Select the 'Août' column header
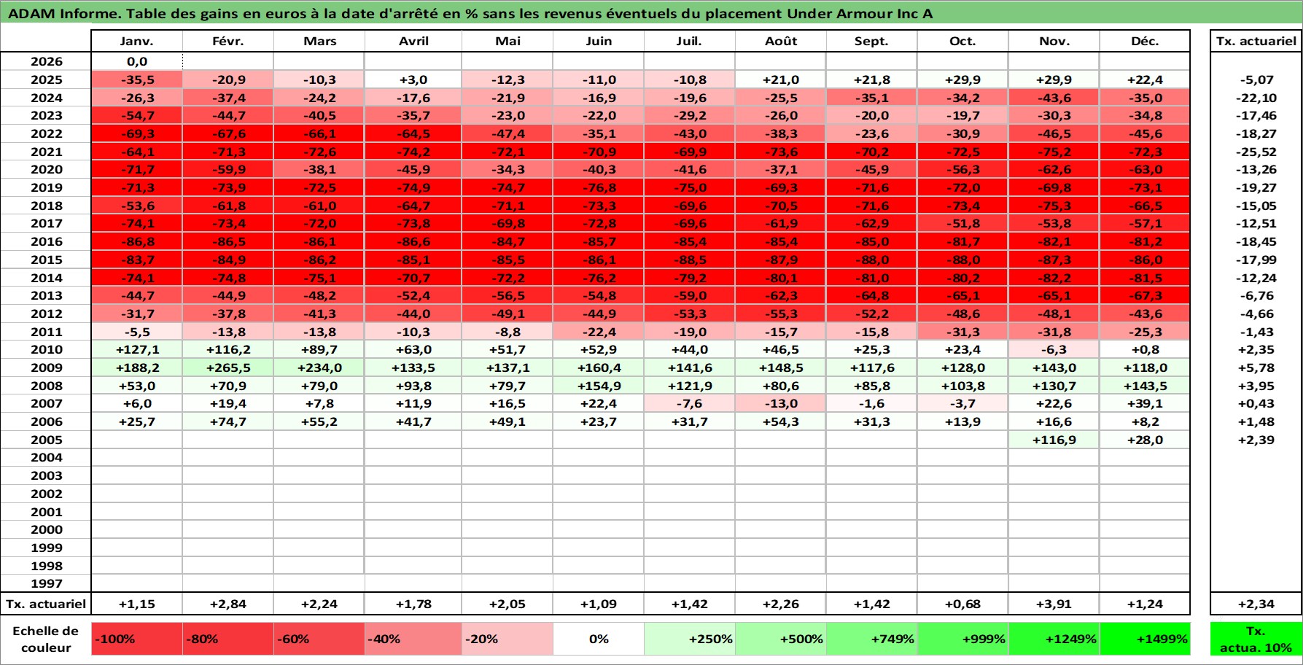This screenshot has width=1303, height=665. (781, 41)
